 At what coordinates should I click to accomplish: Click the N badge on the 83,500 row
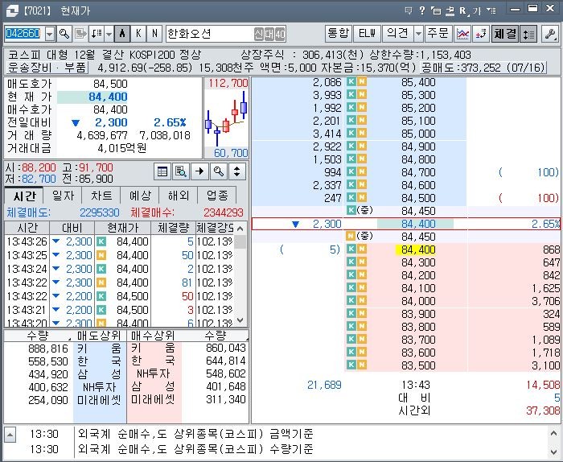pos(362,365)
